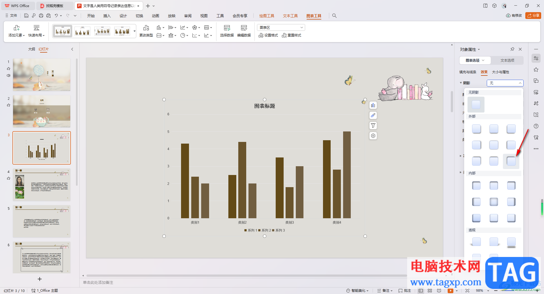The height and width of the screenshot is (294, 544).
Task: Start slideshow with orange play button
Action: (450, 291)
